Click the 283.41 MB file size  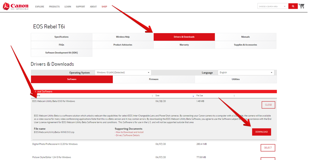click(201, 144)
